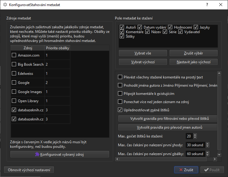Click the gear icon in the title bar

[x=5, y=5]
